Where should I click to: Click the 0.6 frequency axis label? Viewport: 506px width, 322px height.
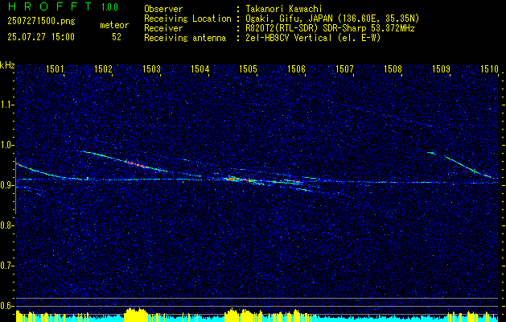6,306
